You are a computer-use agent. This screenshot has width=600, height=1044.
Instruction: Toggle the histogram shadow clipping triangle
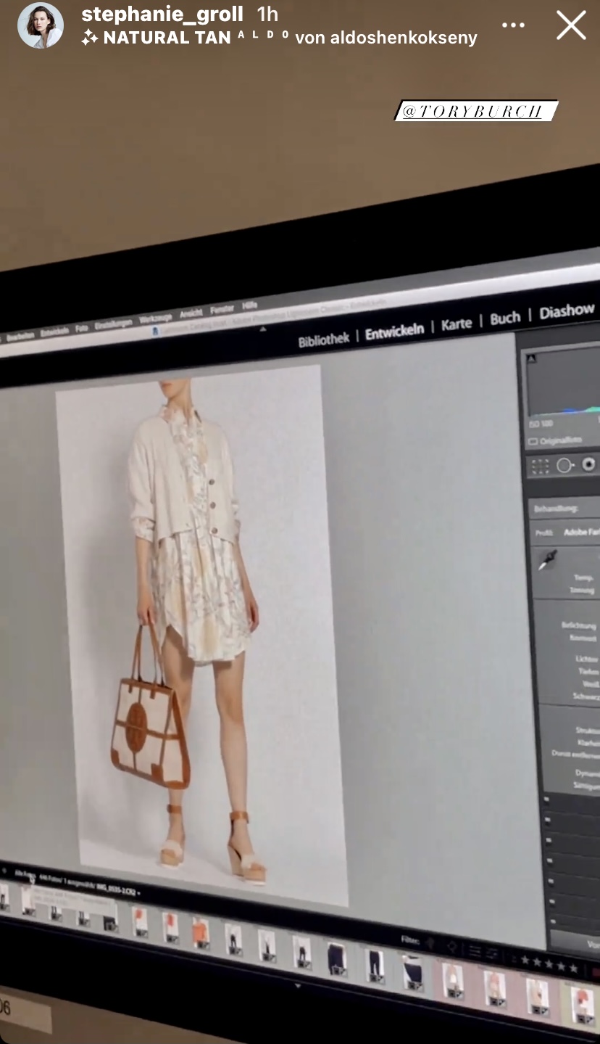(531, 358)
